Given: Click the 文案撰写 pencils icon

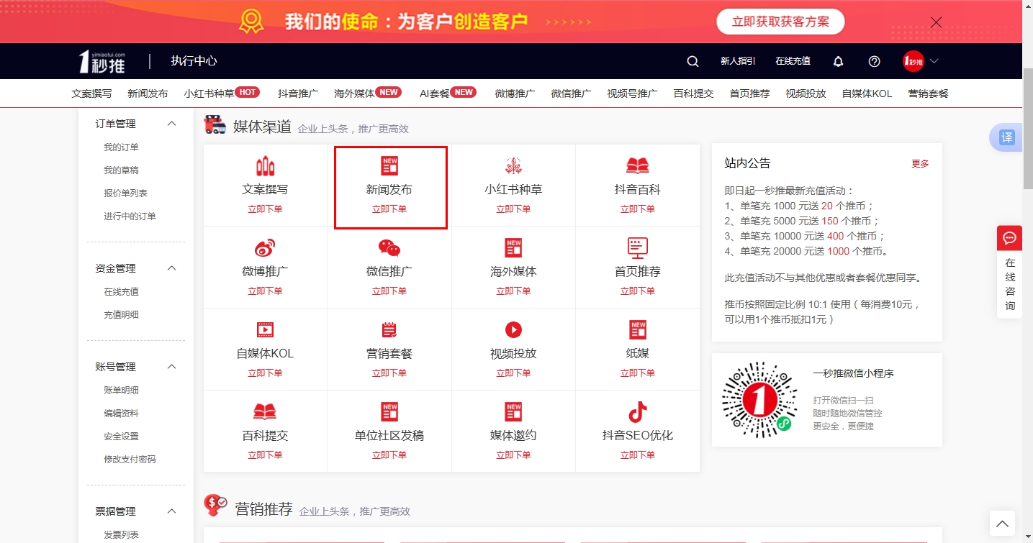Looking at the screenshot, I should click(265, 165).
